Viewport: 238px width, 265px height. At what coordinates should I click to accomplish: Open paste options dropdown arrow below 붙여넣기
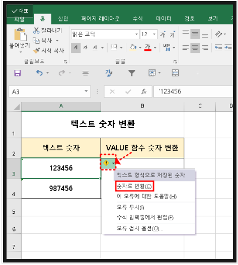21,52
